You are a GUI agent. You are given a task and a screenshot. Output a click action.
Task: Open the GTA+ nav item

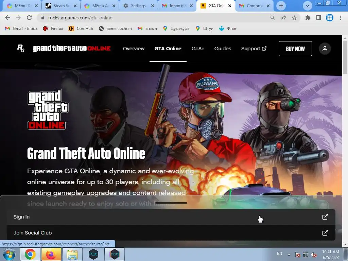pos(198,48)
